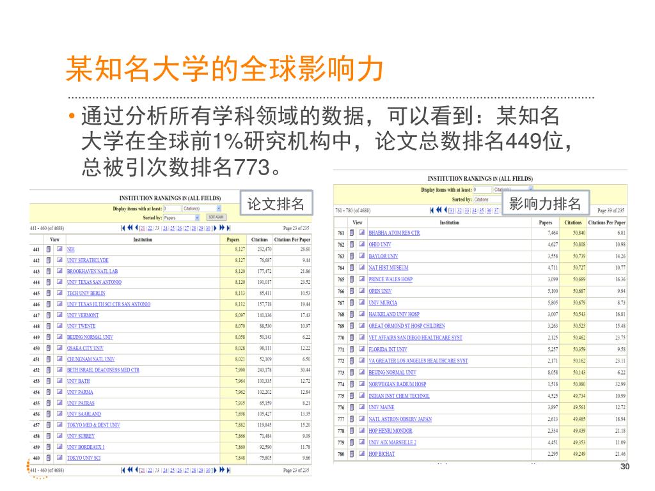Jump to first page in citations ranking pager
Image resolution: width=655 pixels, height=491 pixels.
coord(432,210)
